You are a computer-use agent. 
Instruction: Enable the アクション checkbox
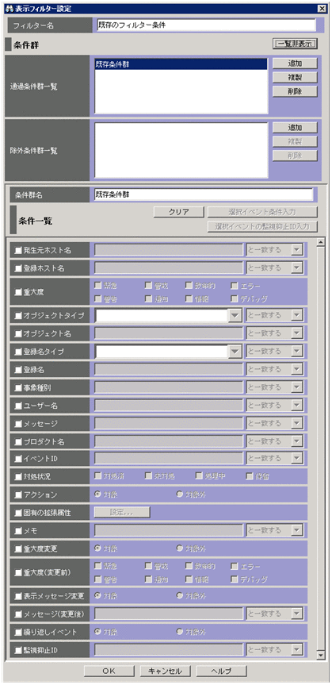pyautogui.click(x=18, y=495)
